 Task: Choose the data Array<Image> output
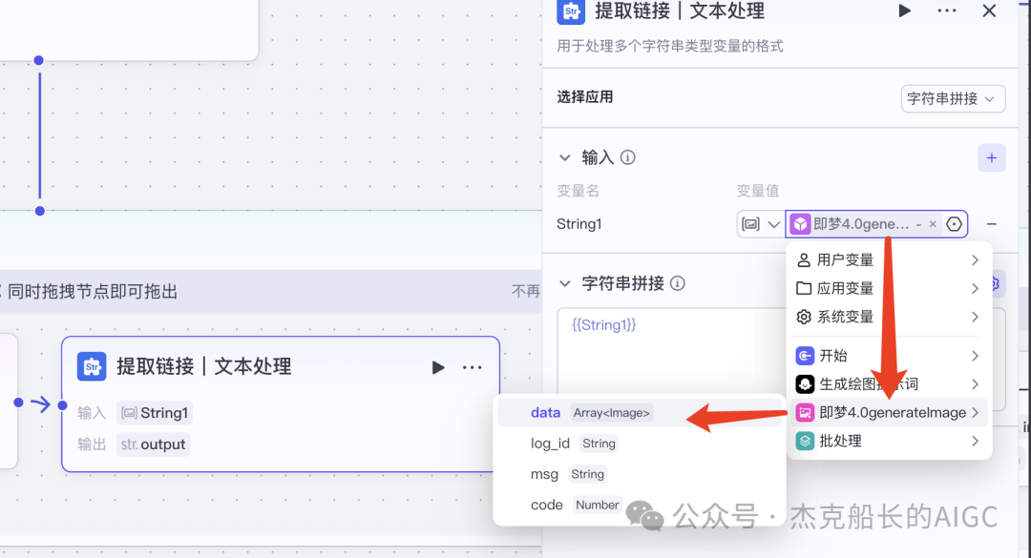[x=640, y=413]
